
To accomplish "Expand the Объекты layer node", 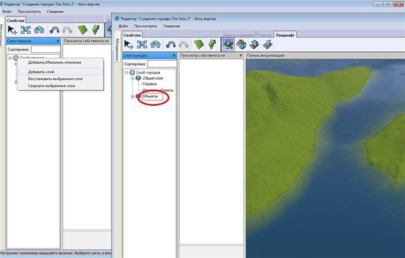I will 132,97.
